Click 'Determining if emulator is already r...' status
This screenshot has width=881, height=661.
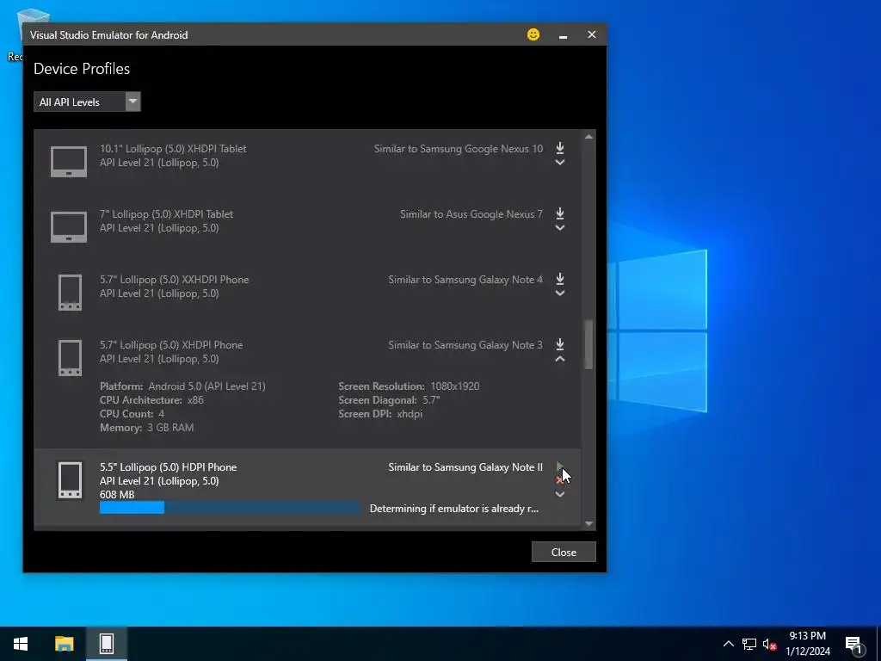pos(454,508)
